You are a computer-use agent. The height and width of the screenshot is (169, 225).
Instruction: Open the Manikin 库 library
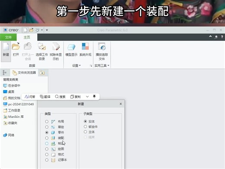(13, 117)
